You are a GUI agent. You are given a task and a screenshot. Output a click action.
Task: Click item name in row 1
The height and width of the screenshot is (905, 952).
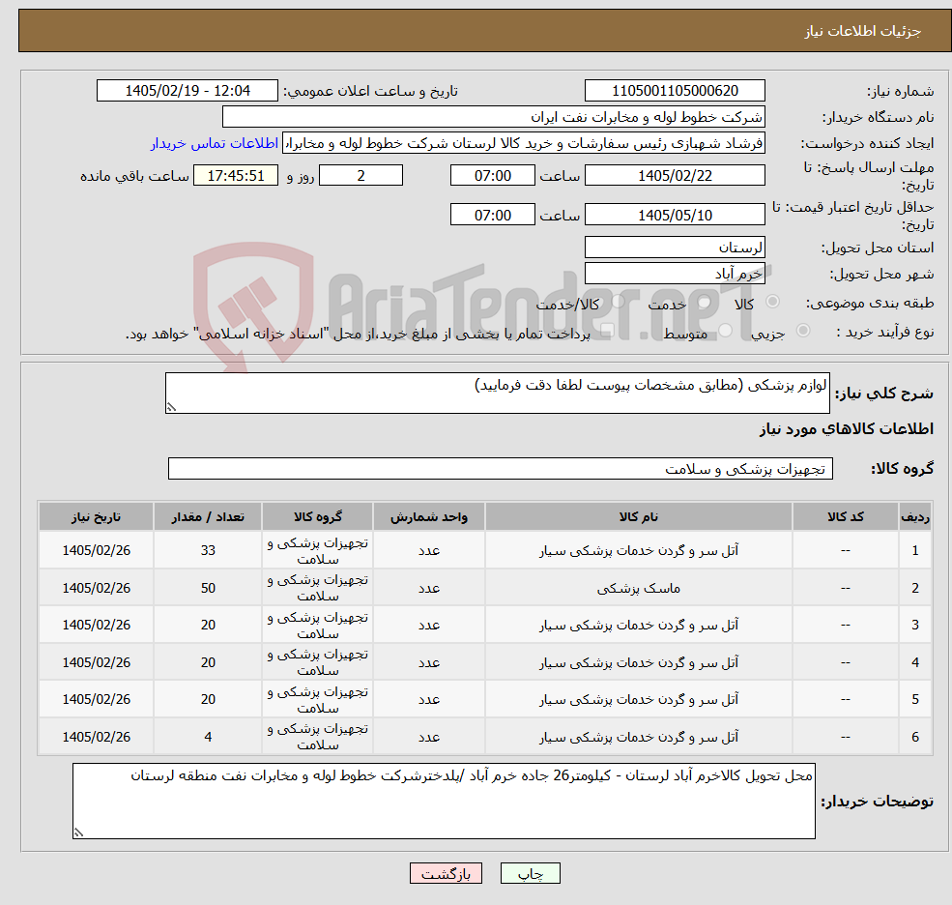(x=638, y=550)
